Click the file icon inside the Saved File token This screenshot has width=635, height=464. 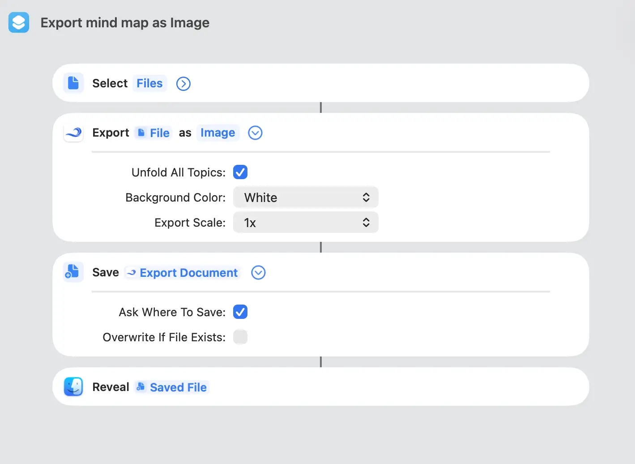141,387
